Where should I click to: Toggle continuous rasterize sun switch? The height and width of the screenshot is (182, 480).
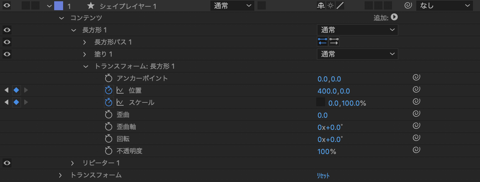(331, 5)
